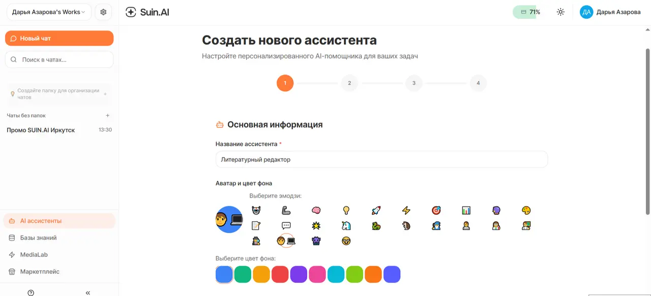Open MediaLab in the sidebar
Screen dimensions: 651x296
tap(34, 254)
